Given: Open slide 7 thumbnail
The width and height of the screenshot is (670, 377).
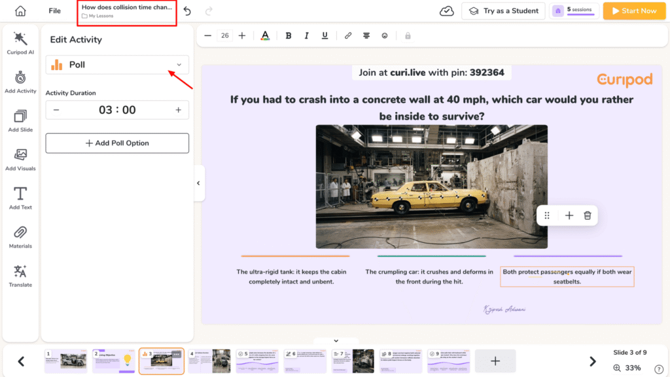Looking at the screenshot, I should click(353, 361).
